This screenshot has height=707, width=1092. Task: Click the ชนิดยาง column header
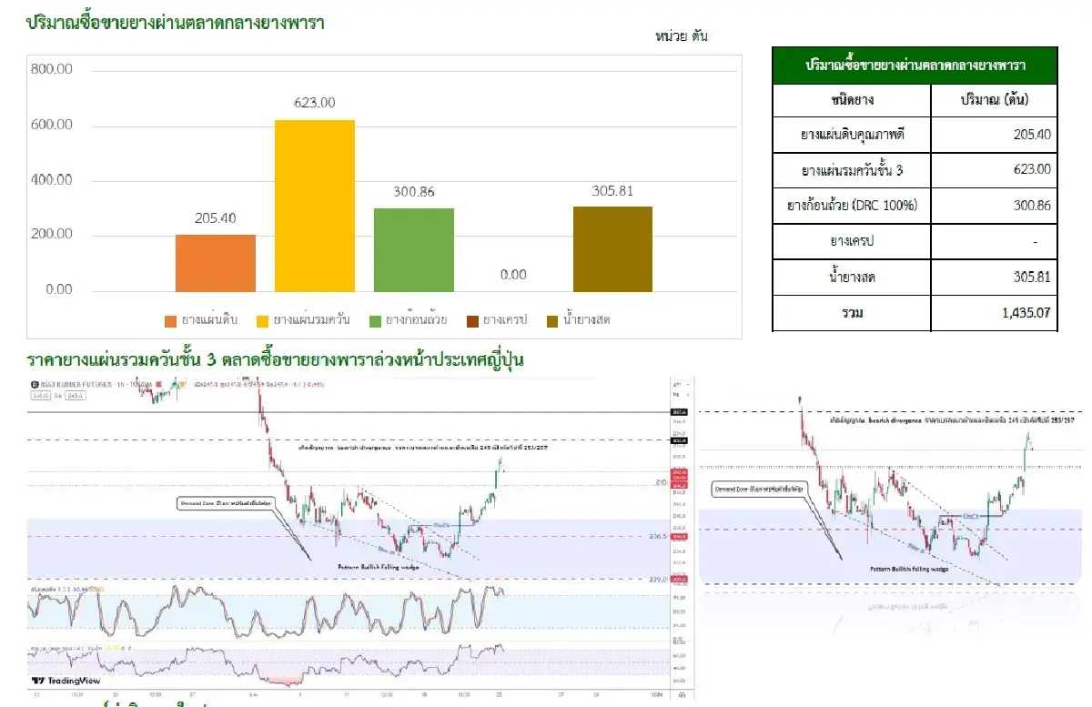click(852, 99)
